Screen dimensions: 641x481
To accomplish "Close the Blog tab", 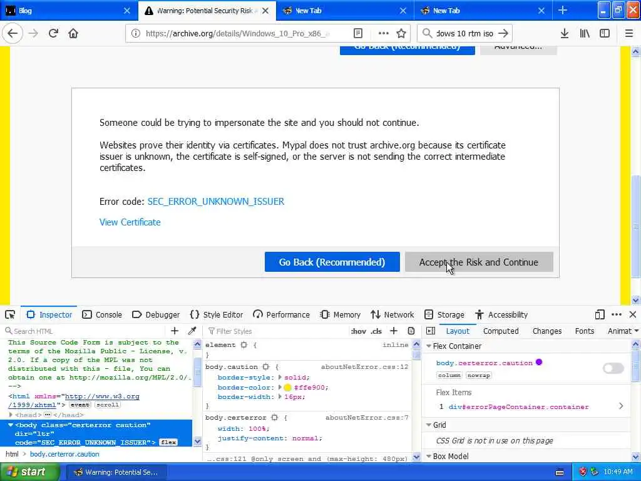I will pyautogui.click(x=127, y=11).
